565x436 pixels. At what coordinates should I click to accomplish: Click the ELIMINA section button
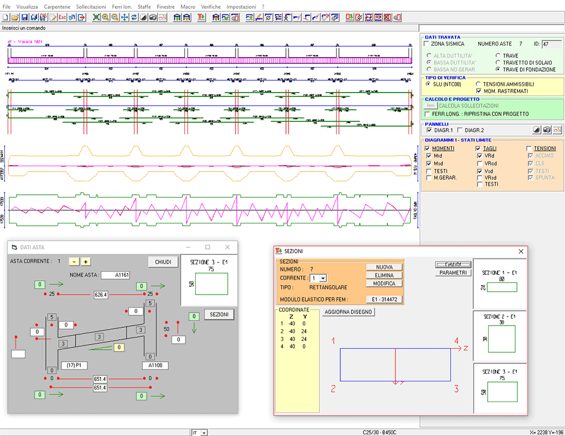[384, 275]
